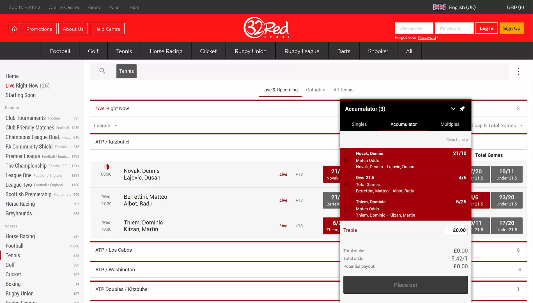Clear the betslip
533x303 pixels.
coord(457,139)
